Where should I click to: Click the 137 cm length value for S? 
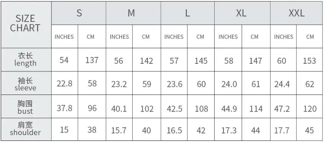(x=92, y=60)
